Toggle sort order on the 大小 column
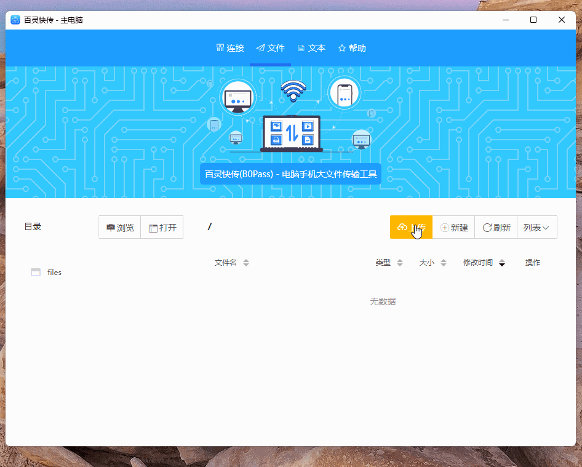582x467 pixels. click(444, 262)
